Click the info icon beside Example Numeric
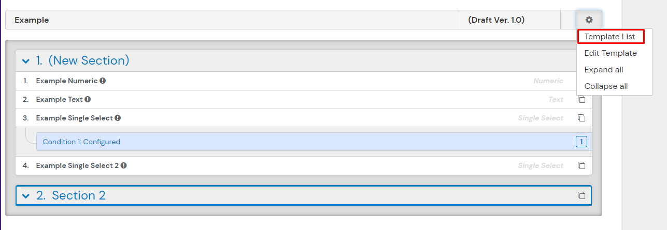The width and height of the screenshot is (667, 230). 103,81
